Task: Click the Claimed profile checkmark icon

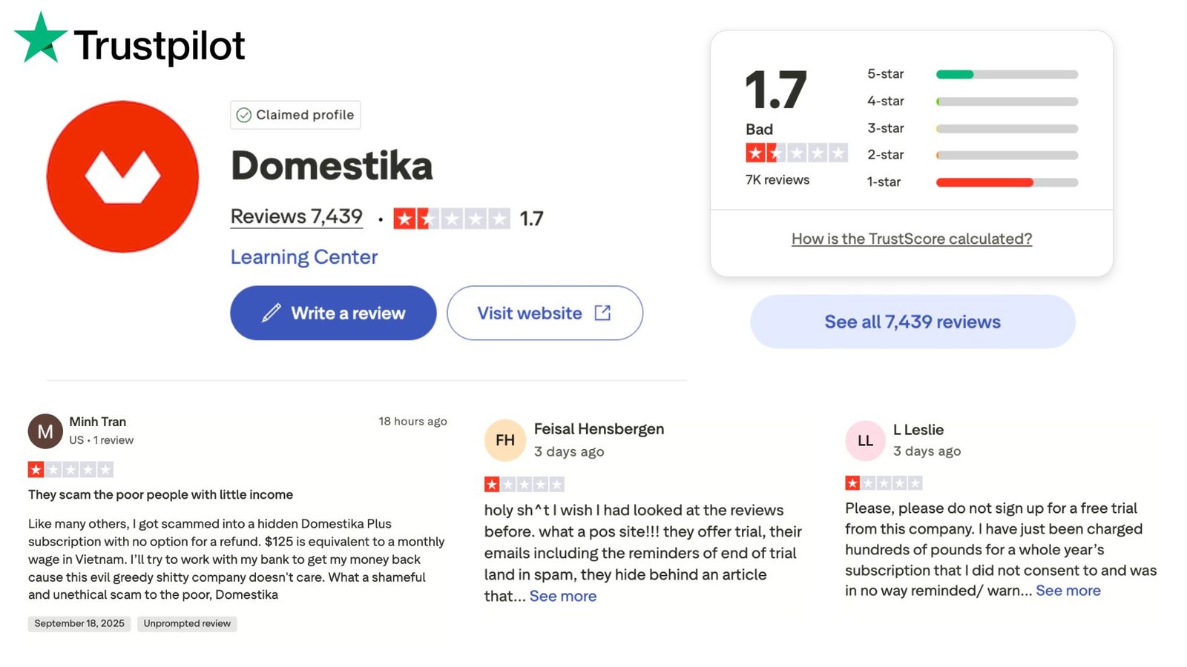Action: pyautogui.click(x=243, y=115)
